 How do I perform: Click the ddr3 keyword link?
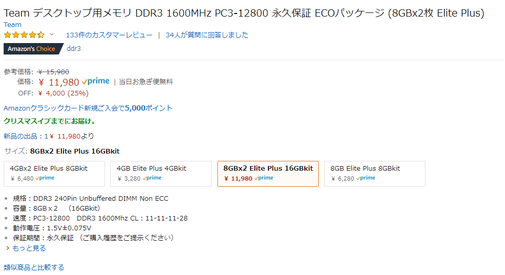pos(74,49)
